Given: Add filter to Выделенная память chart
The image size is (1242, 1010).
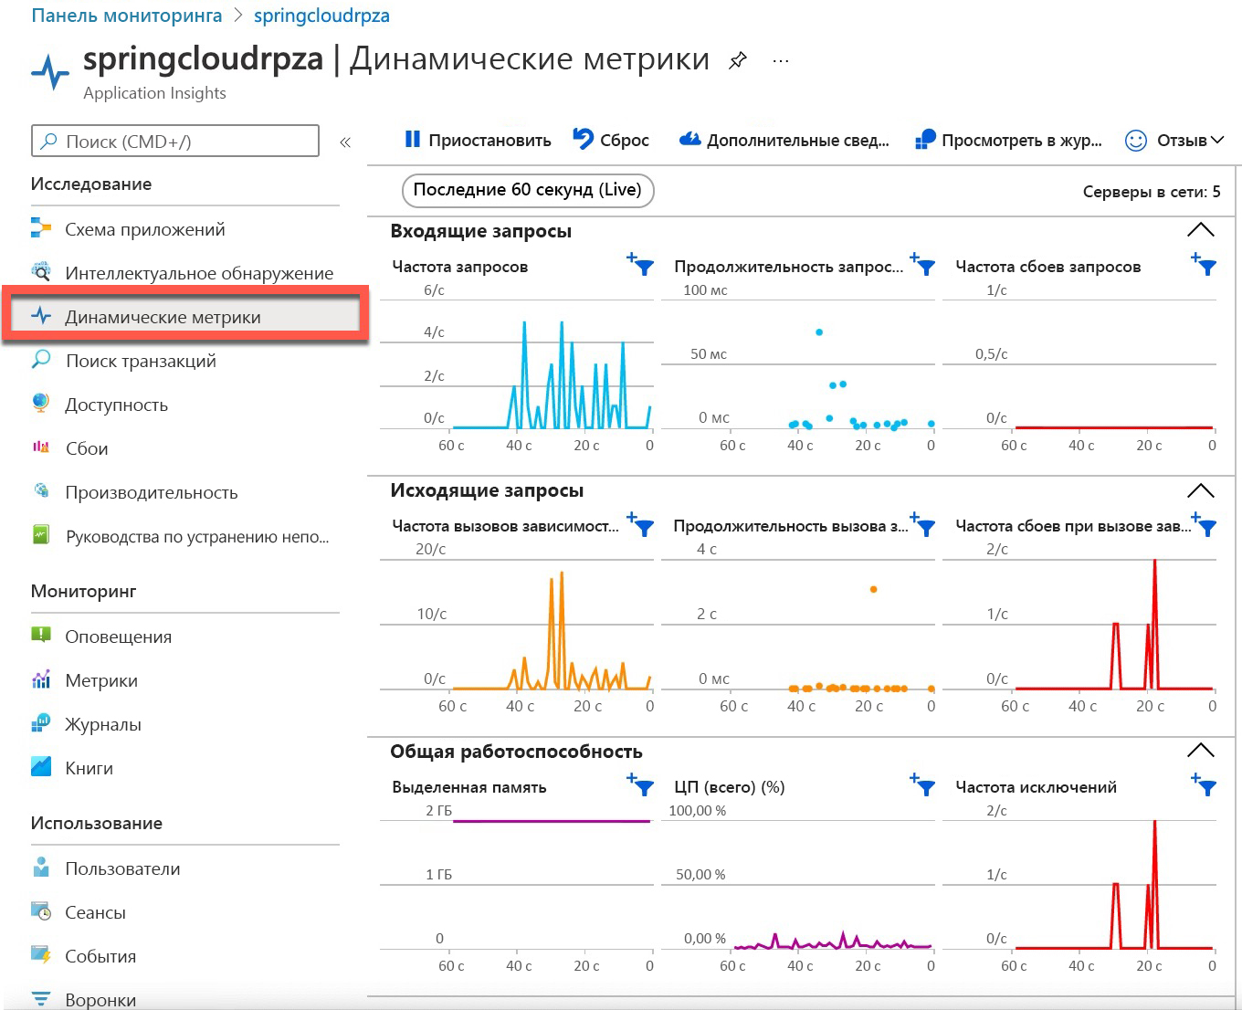Looking at the screenshot, I should click(x=641, y=785).
